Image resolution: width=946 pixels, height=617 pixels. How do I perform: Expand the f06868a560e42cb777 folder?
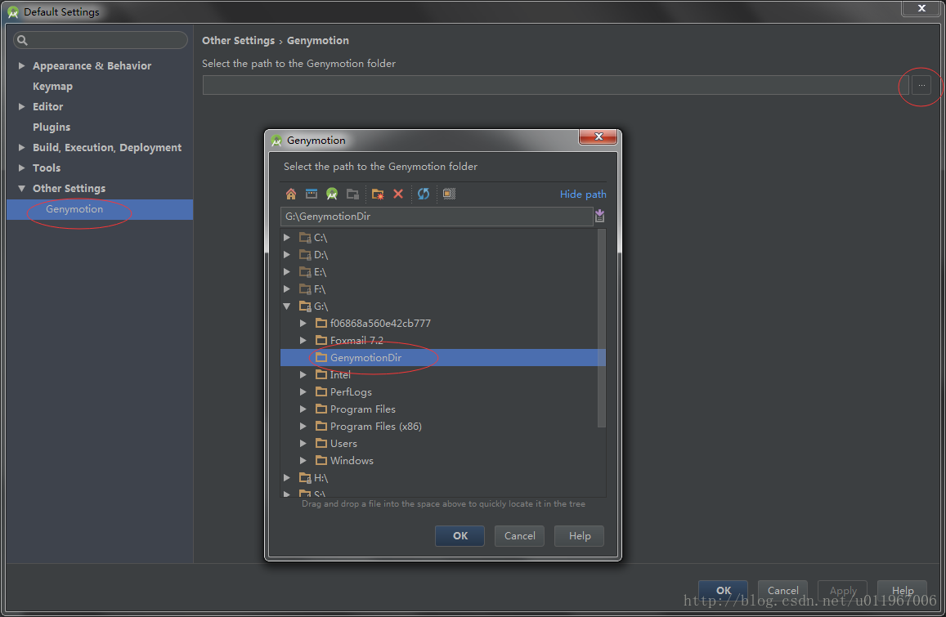coord(303,324)
